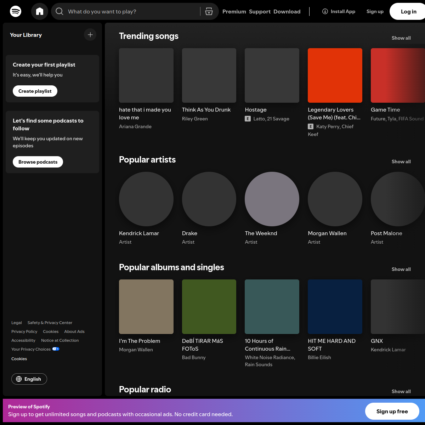Screen dimensions: 425x425
Task: Open Notice at Collection link
Action: point(60,340)
